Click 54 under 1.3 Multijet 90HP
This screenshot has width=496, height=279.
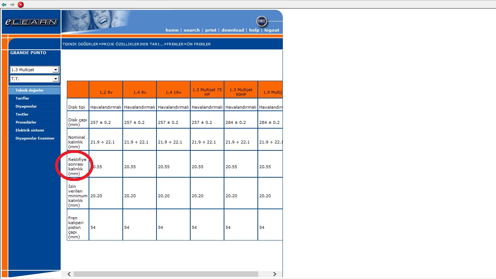(228, 227)
